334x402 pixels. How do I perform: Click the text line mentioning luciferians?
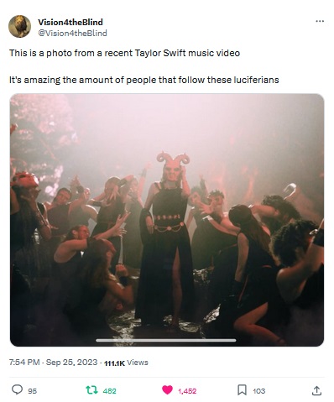144,80
